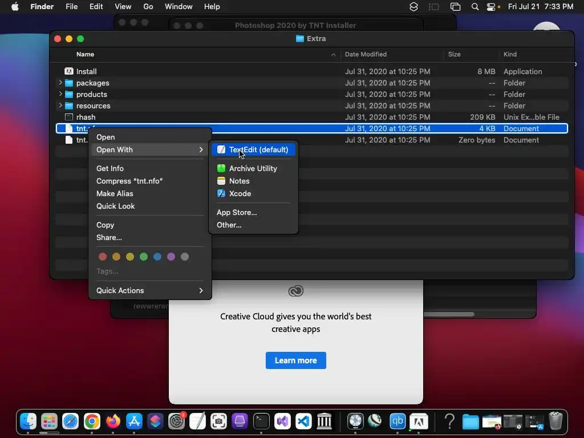Screen dimensions: 584x438
Task: Open the question mark dock item
Action: [450, 421]
